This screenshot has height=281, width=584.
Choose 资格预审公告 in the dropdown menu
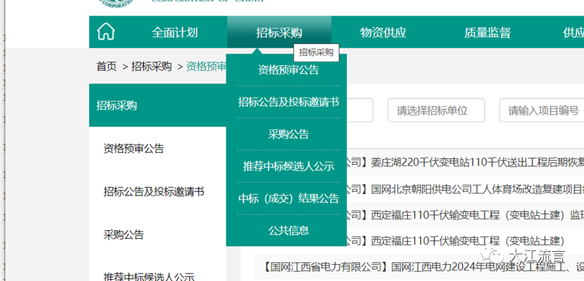tap(288, 70)
